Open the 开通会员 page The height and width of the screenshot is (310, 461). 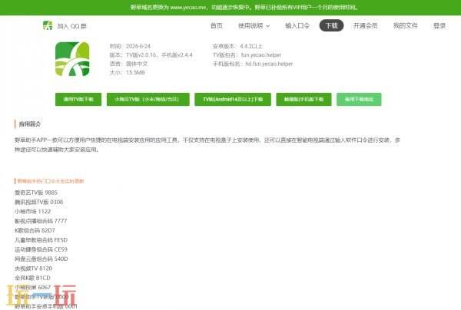click(365, 25)
